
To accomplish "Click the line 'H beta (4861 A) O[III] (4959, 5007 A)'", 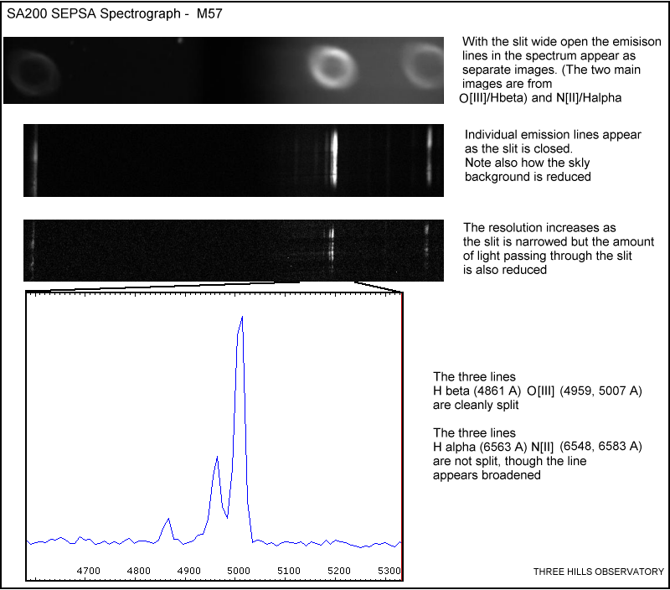I will click(x=537, y=391).
